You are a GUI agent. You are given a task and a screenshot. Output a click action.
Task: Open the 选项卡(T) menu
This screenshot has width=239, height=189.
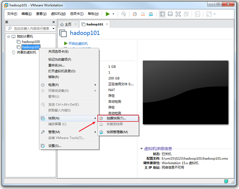click(77, 14)
